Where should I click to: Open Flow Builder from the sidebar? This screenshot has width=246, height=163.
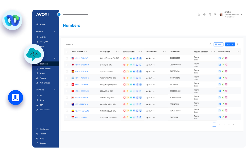[45, 68]
